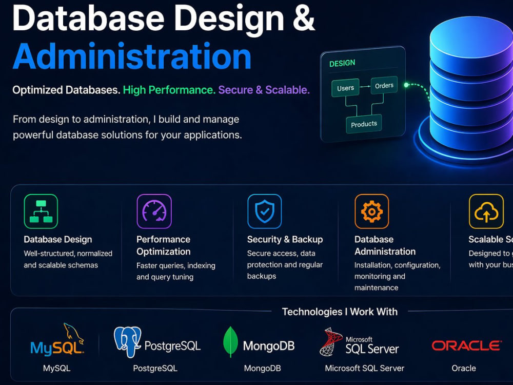Click the Users box in the design diagram

(345, 88)
